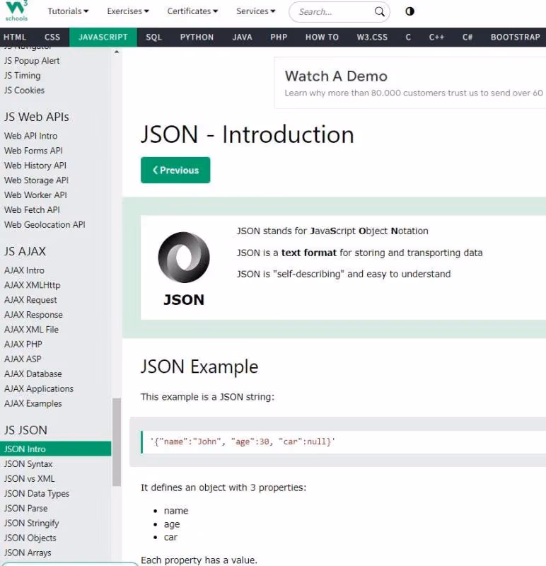Select JSON Intro in sidebar
Screen dimensions: 546x566
[x=56, y=449]
